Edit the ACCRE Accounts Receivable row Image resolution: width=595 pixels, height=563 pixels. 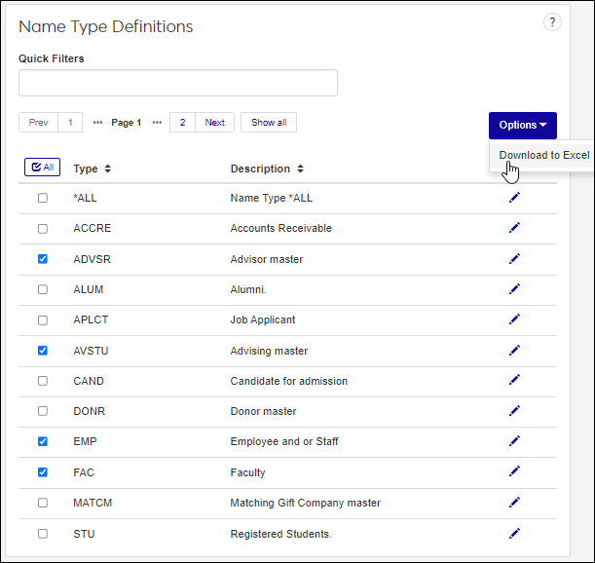click(514, 228)
